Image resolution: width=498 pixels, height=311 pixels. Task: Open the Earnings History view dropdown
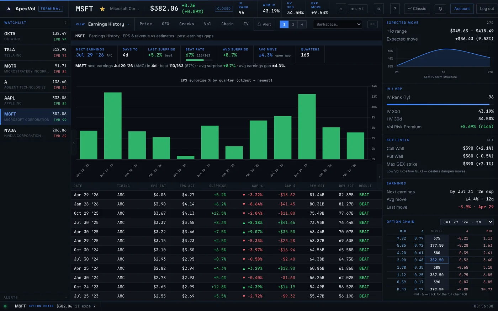point(102,24)
